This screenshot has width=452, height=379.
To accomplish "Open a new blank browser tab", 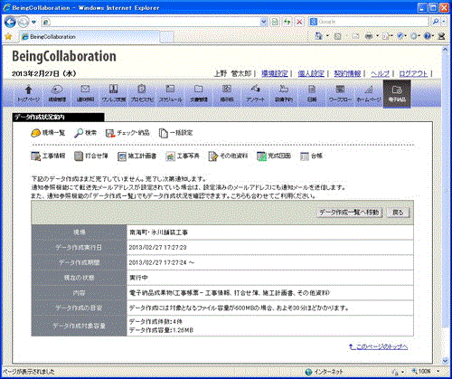I will pyautogui.click(x=166, y=37).
